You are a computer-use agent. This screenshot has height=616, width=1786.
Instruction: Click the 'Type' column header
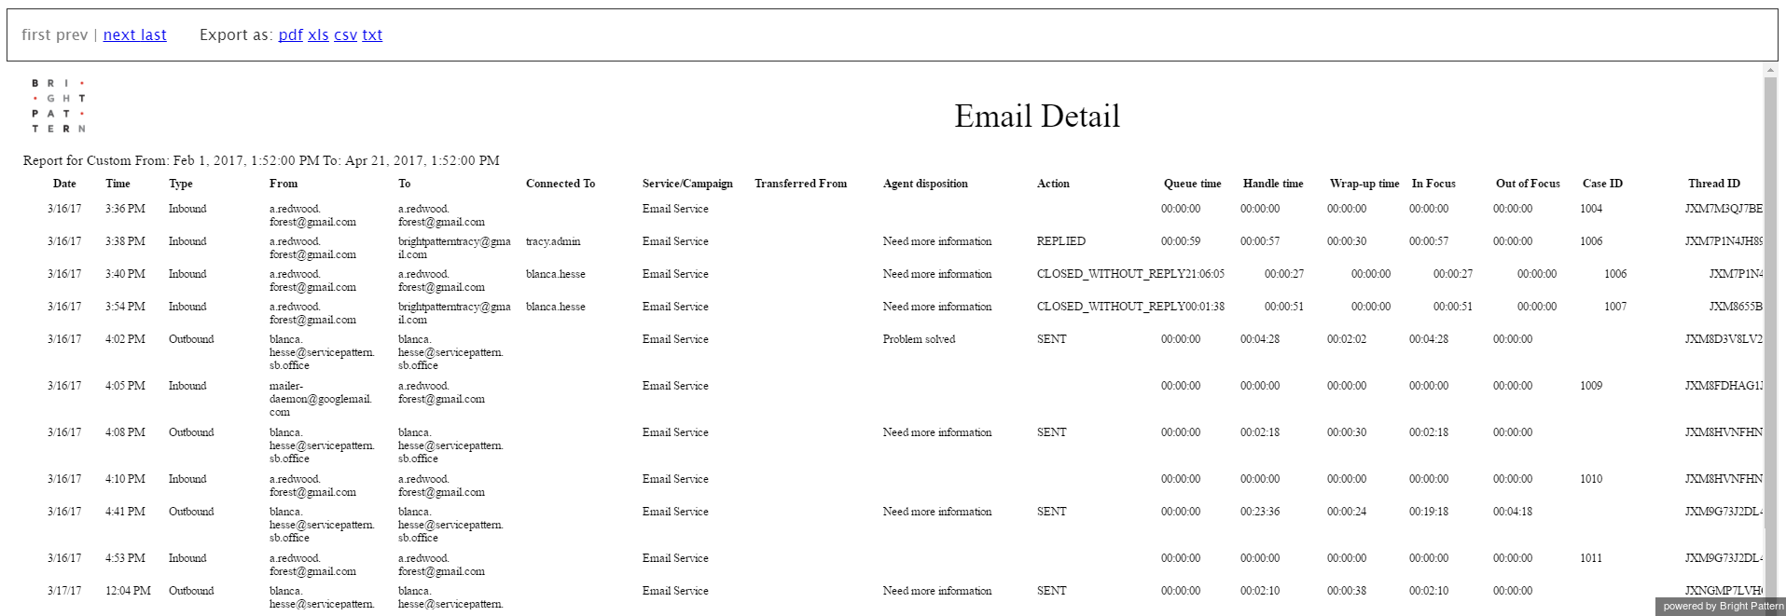coord(181,184)
